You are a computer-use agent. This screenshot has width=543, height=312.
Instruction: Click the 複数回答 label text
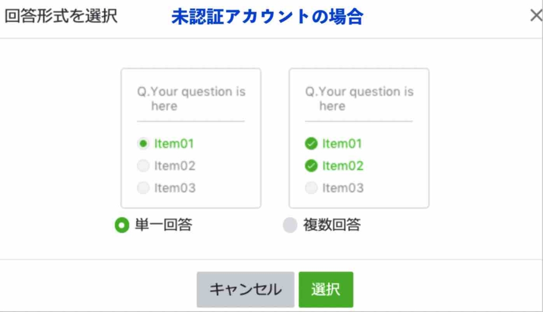[332, 226]
